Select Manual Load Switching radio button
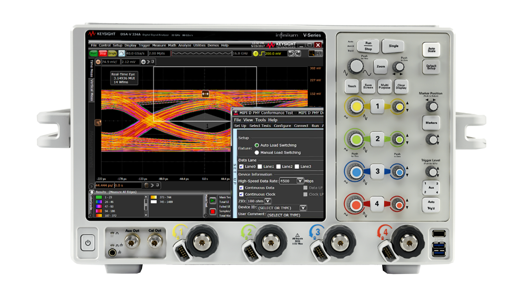 point(257,153)
